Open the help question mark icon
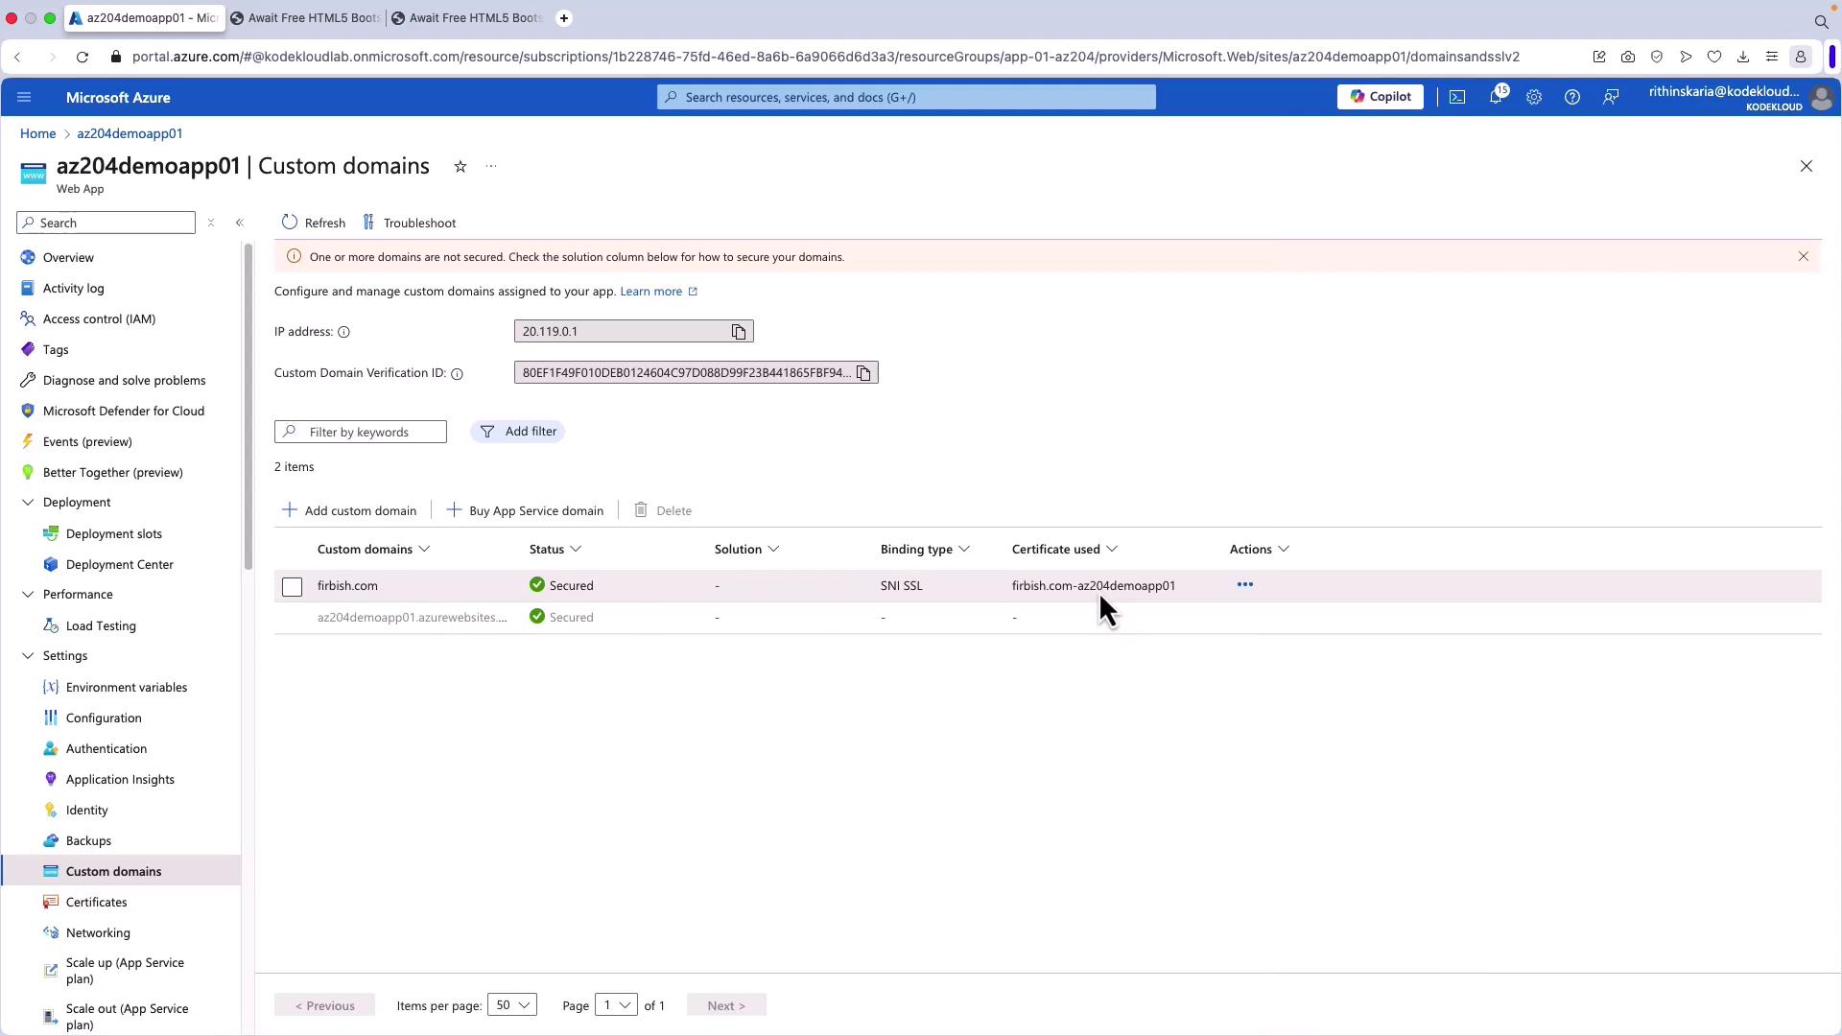Viewport: 1842px width, 1036px height. [x=1572, y=97]
